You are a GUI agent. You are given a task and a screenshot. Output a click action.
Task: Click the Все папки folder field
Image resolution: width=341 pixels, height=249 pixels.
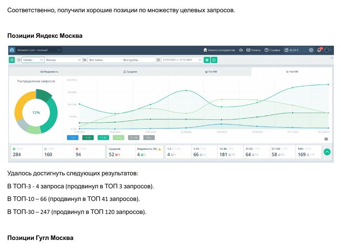[105, 60]
